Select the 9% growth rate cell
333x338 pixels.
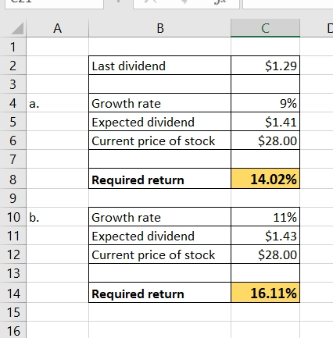coord(265,103)
